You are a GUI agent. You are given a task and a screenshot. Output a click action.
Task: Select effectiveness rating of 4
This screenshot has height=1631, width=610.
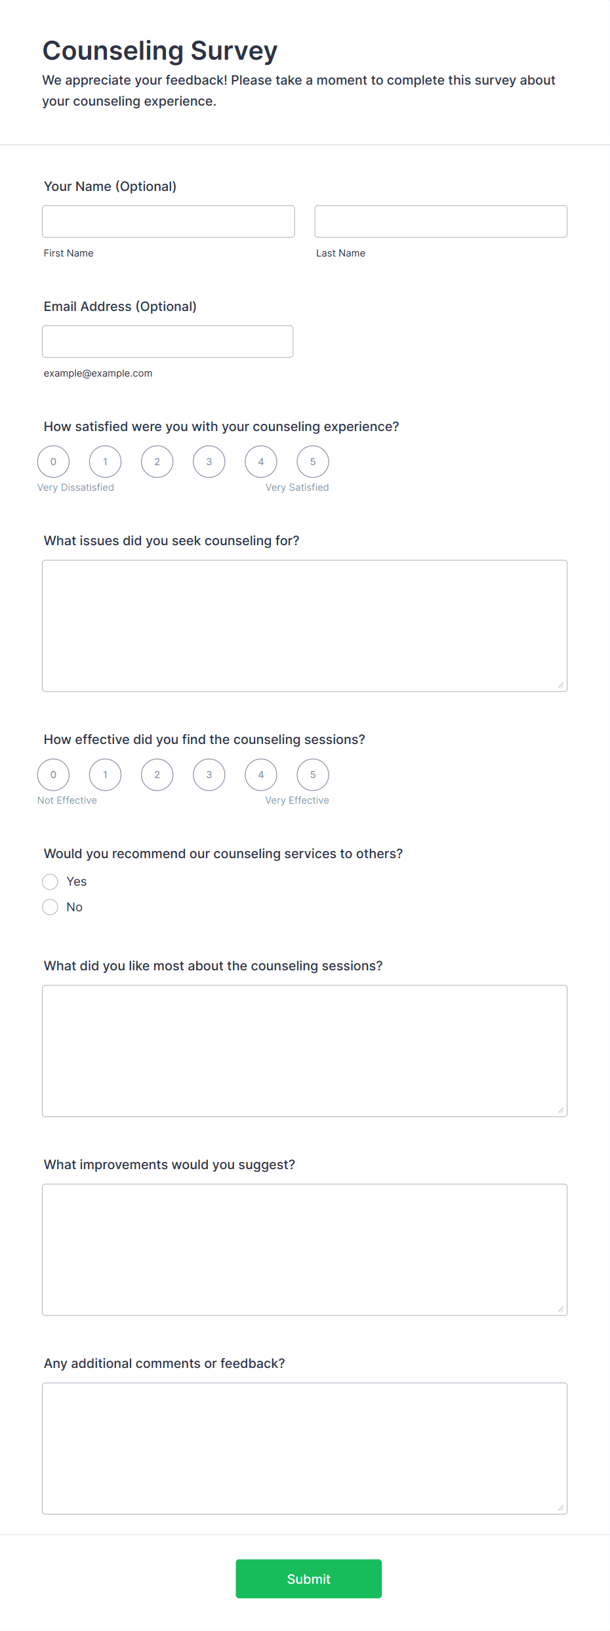[260, 774]
